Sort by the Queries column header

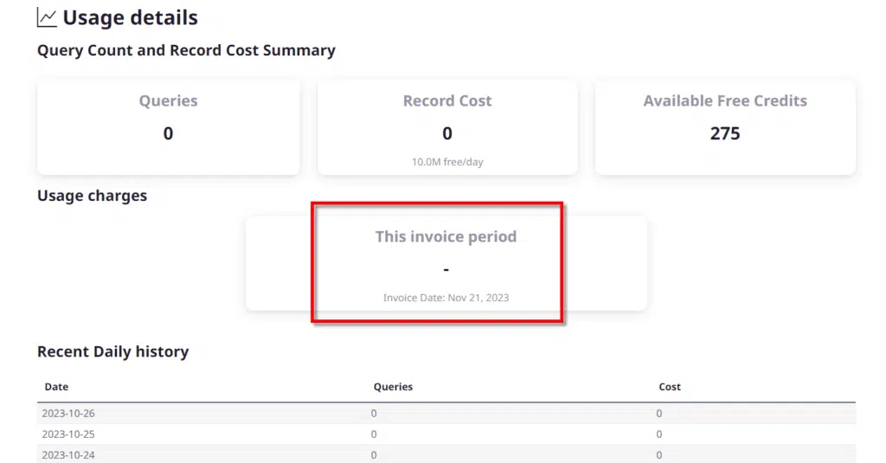pyautogui.click(x=393, y=387)
